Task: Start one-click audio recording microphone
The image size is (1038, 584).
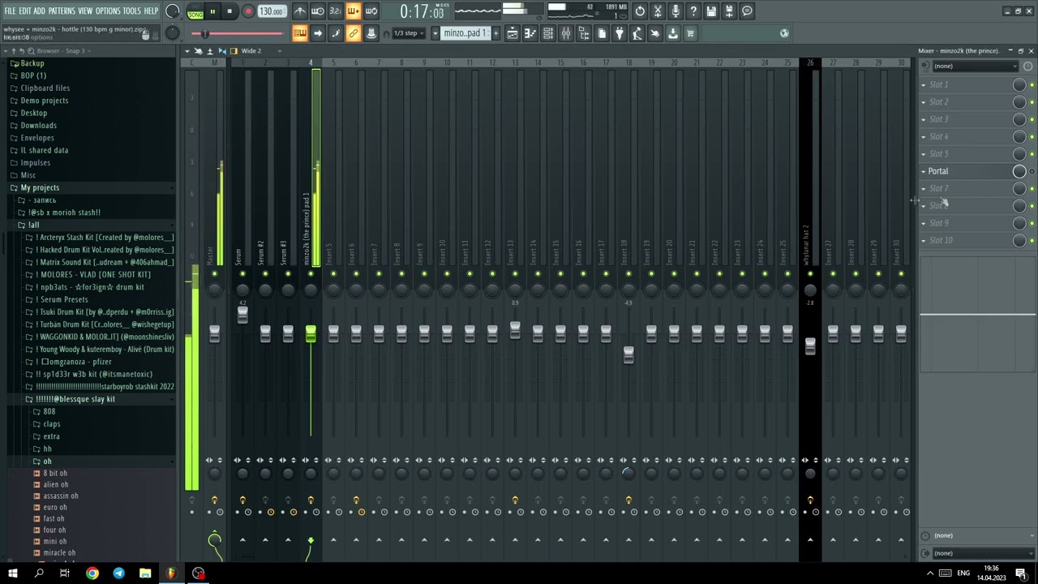Action: click(676, 11)
